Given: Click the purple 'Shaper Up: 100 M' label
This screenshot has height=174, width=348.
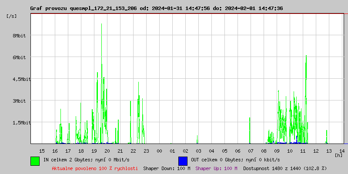Looking at the screenshot, I should [x=216, y=168].
